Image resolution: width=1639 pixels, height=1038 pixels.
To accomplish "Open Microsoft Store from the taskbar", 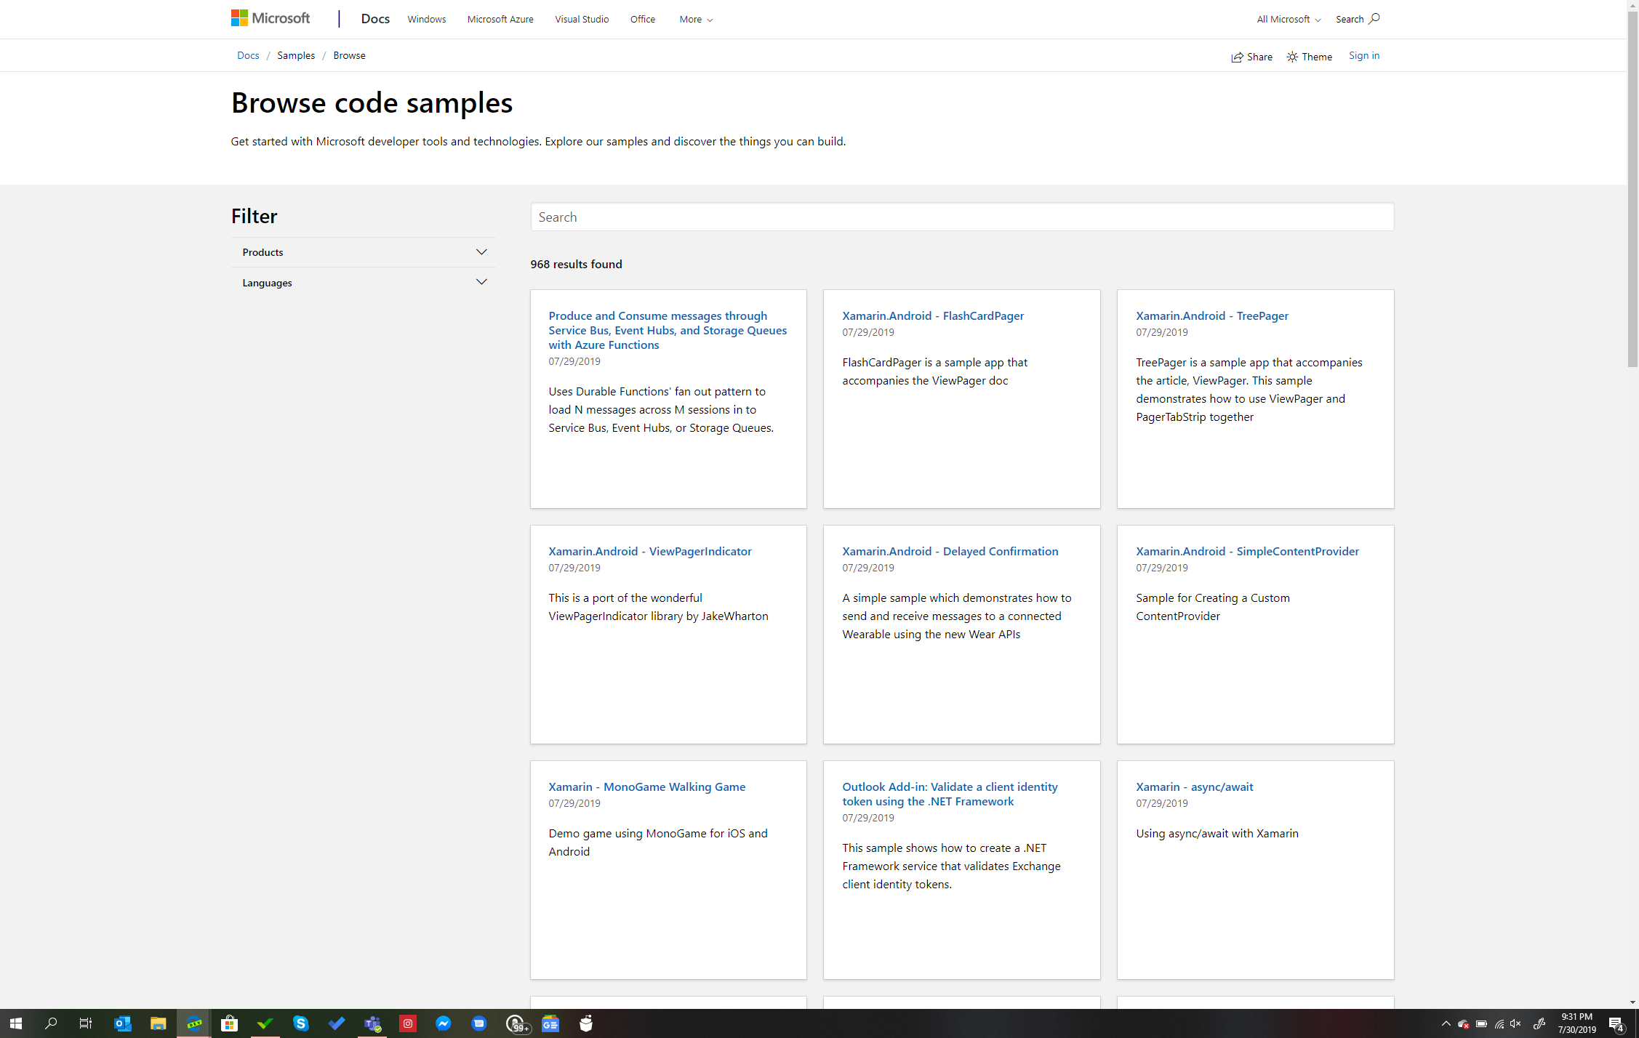I will coord(229,1023).
